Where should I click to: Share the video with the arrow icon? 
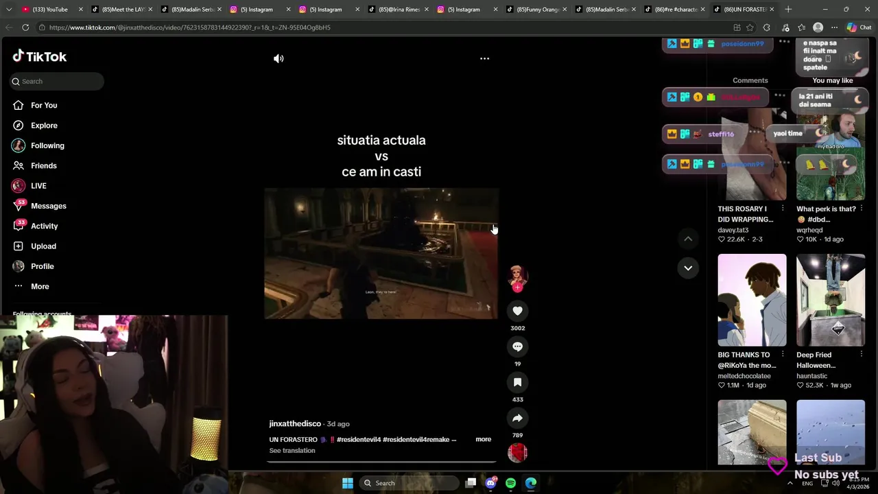tap(517, 418)
